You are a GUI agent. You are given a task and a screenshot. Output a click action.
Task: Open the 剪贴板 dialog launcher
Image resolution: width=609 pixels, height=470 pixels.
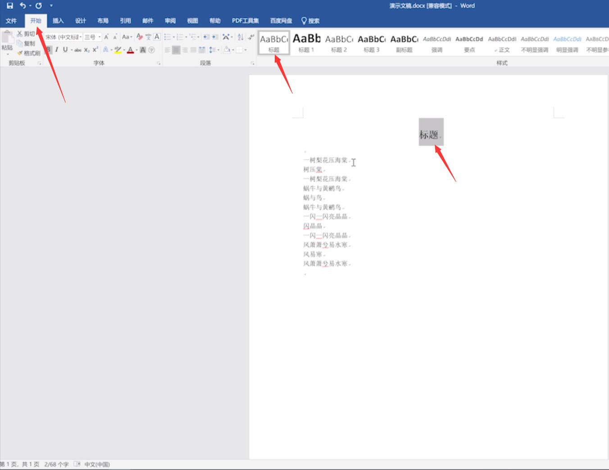coord(39,63)
